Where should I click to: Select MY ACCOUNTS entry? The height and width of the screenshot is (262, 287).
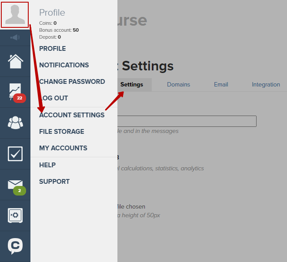[x=63, y=148]
